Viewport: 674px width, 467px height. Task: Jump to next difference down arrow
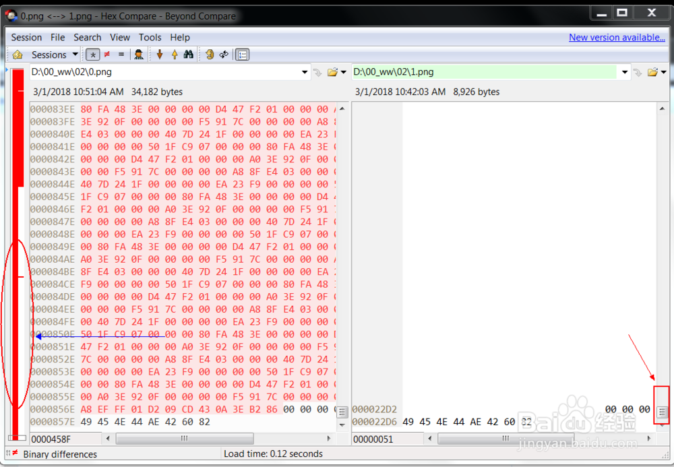click(160, 55)
